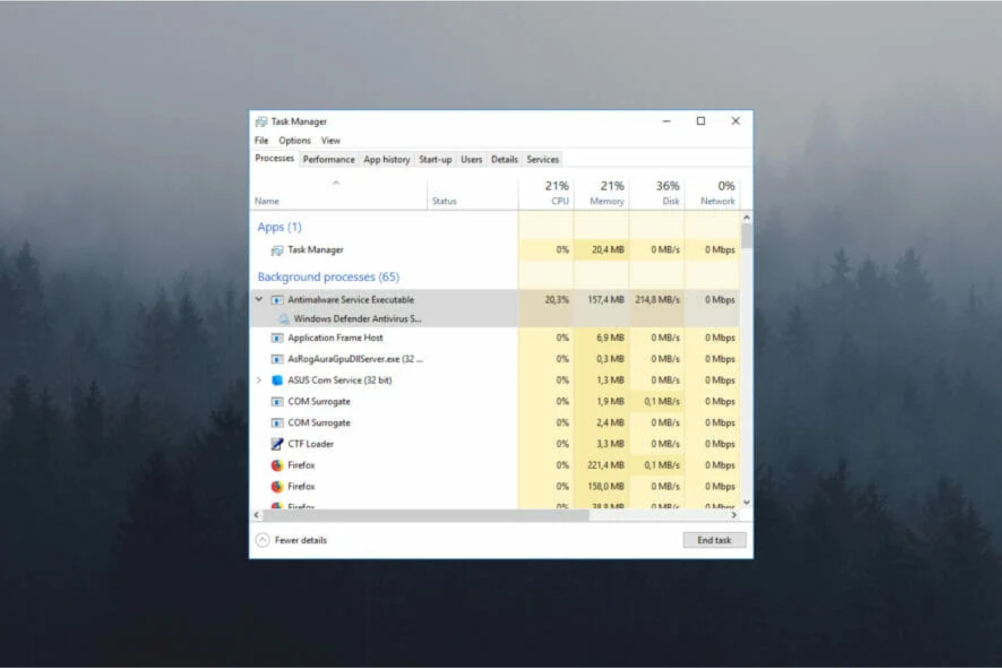
Task: Click the horizontal scrollbar thumb
Action: pos(425,516)
